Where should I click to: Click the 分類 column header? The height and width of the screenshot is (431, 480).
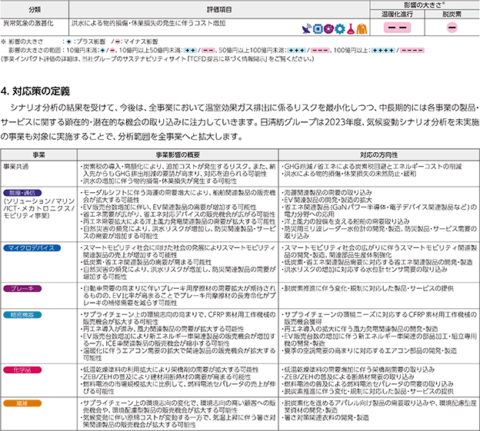35,10
